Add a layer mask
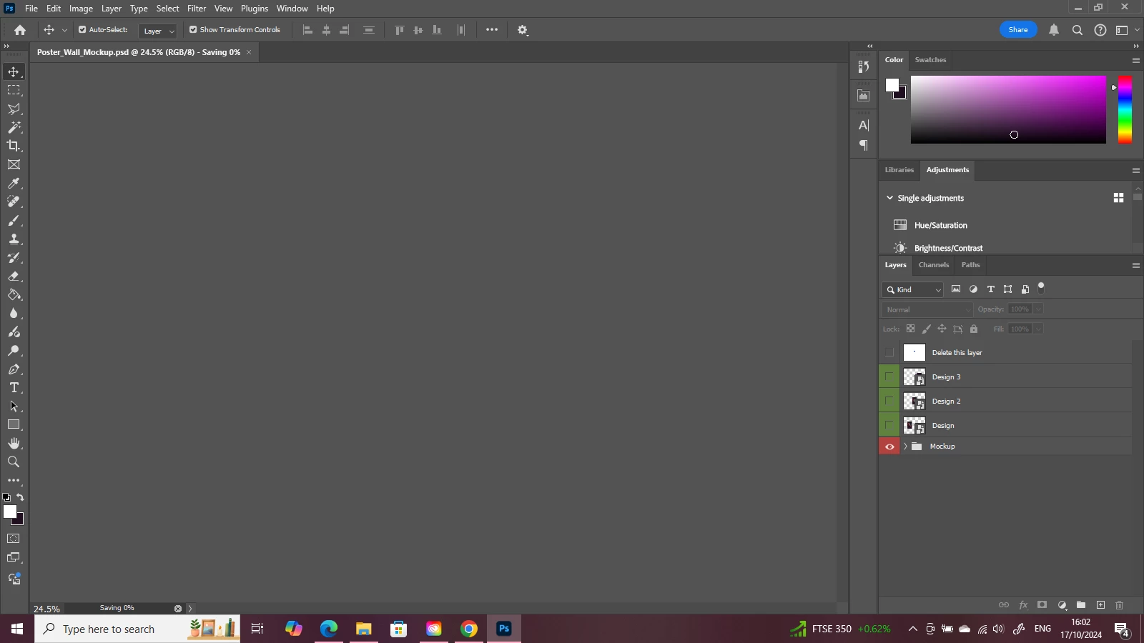 click(x=1042, y=605)
